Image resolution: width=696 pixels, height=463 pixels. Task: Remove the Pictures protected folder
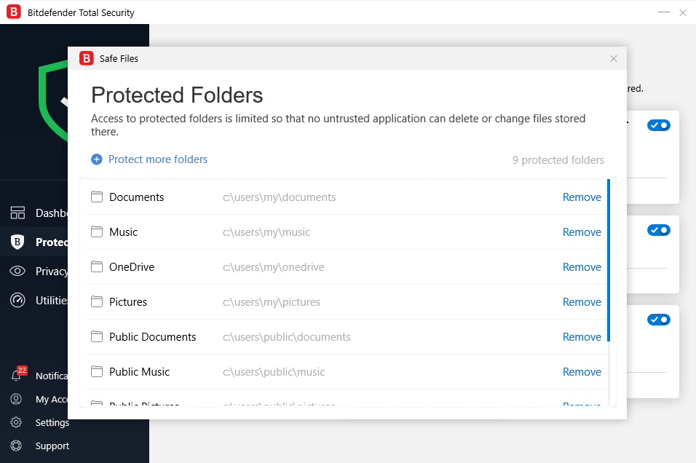[582, 302]
